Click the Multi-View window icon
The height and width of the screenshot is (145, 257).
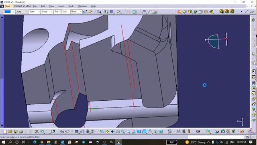pos(139,132)
